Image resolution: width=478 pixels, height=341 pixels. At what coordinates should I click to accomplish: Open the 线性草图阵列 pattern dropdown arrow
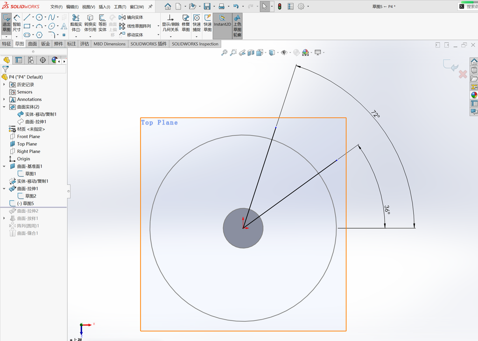point(158,26)
